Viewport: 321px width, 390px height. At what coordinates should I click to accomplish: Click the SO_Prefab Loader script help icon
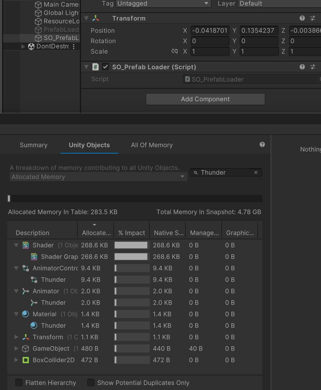(302, 67)
